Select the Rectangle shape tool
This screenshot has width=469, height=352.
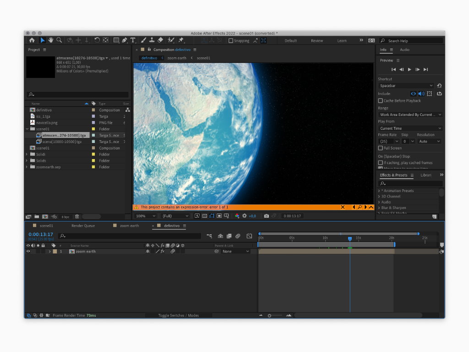click(x=116, y=40)
